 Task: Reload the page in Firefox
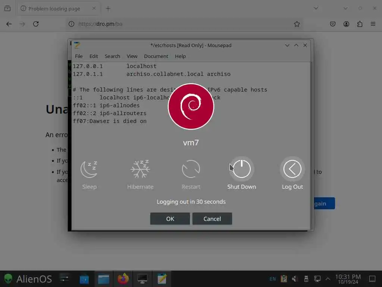[36, 24]
